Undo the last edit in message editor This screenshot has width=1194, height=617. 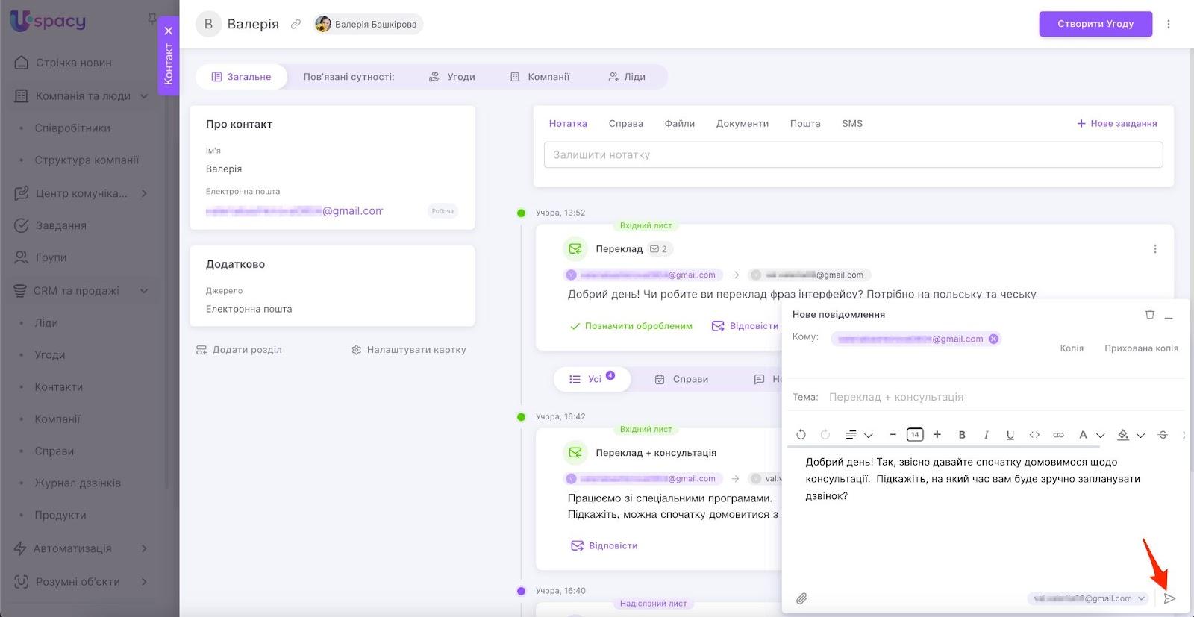[801, 434]
